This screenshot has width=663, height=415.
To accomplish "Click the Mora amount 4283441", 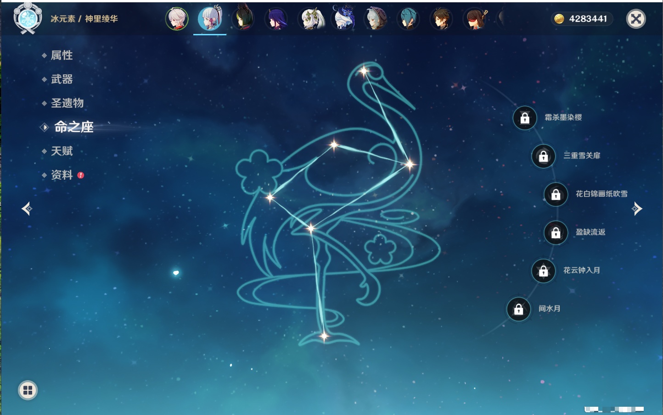I will click(x=588, y=19).
